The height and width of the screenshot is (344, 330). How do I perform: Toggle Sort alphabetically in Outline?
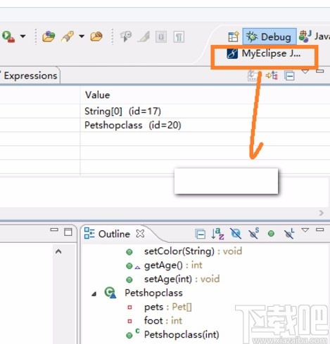217,234
